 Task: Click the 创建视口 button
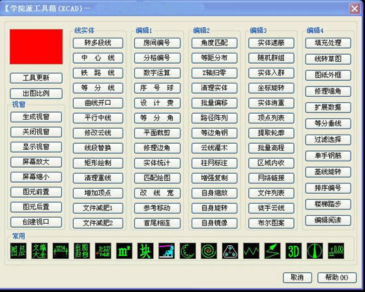(x=36, y=222)
